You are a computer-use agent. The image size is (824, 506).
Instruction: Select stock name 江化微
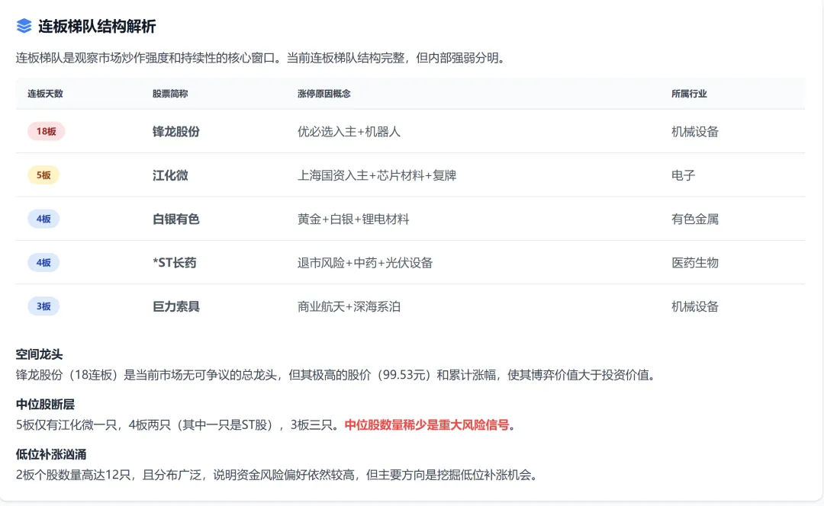tap(170, 175)
